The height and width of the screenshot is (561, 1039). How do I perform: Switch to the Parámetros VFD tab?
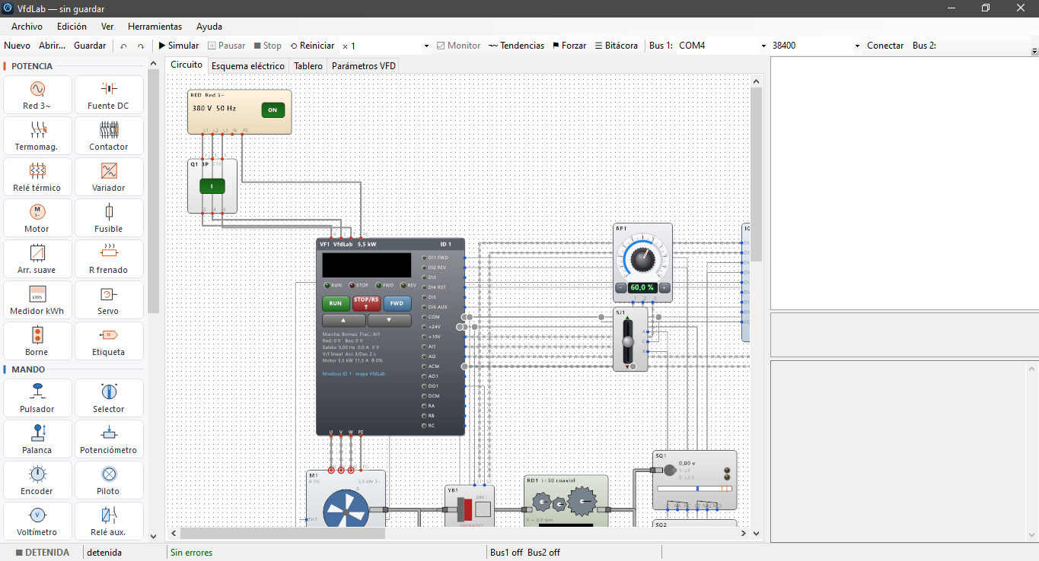[364, 66]
